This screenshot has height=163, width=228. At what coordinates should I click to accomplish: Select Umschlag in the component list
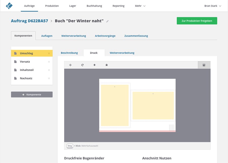pos(32,53)
